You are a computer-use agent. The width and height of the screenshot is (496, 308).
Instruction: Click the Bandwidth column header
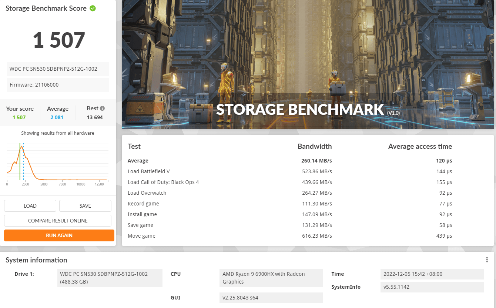point(315,146)
